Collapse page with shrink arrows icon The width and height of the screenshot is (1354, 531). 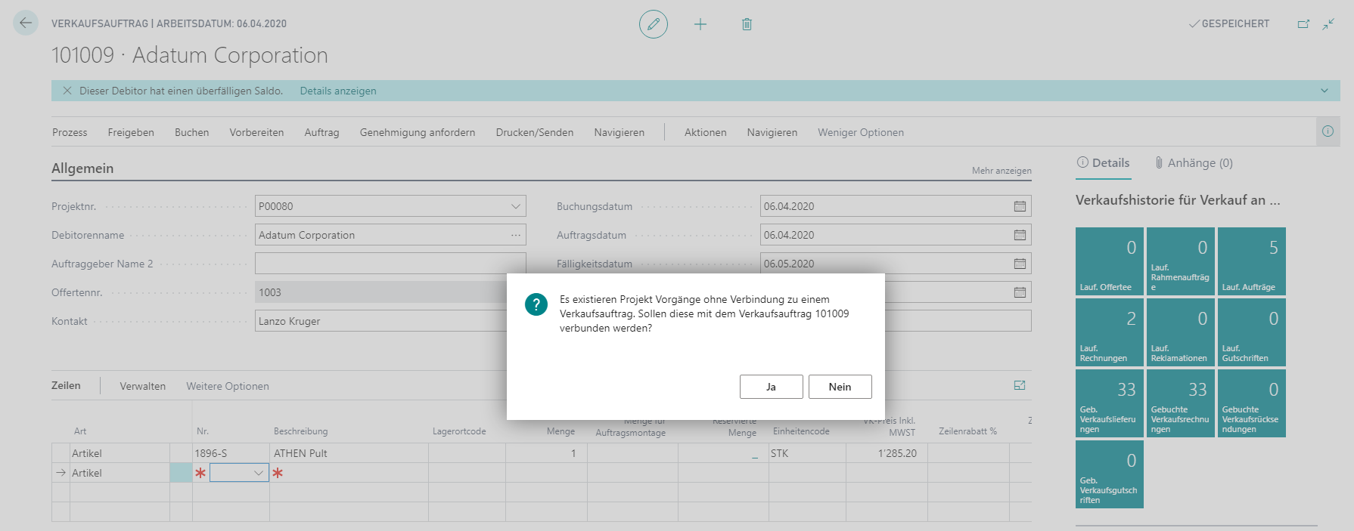(1328, 24)
